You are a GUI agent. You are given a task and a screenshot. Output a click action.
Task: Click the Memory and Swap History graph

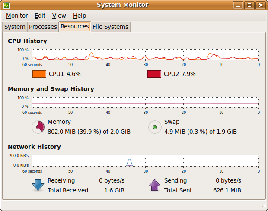pyautogui.click(x=145, y=102)
